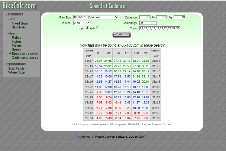Click the Chainrings input field
The width and height of the screenshot is (226, 151).
148,23
